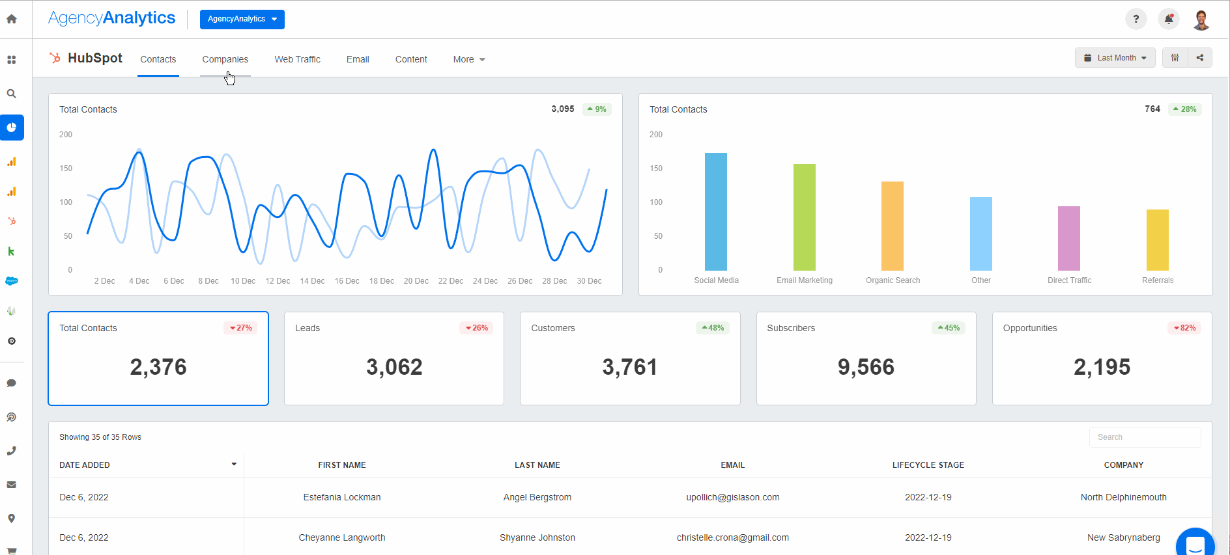Switch to the Web Traffic tab

tap(297, 59)
